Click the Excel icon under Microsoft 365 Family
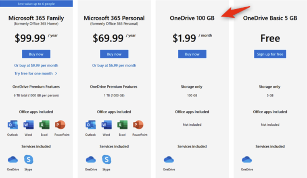This screenshot has height=178, width=307. pyautogui.click(x=45, y=125)
